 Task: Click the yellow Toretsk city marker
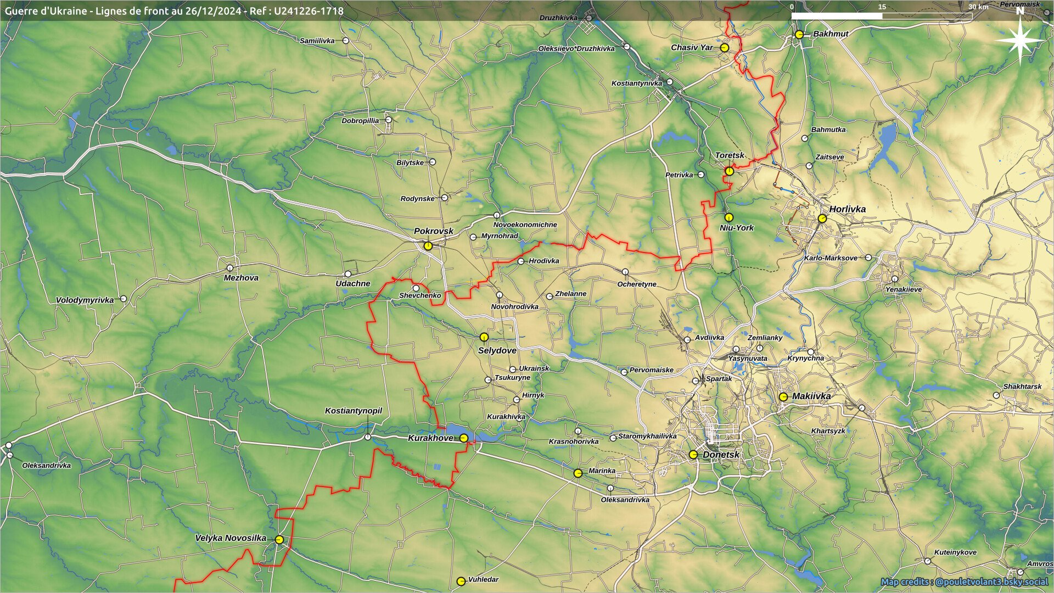coord(730,171)
